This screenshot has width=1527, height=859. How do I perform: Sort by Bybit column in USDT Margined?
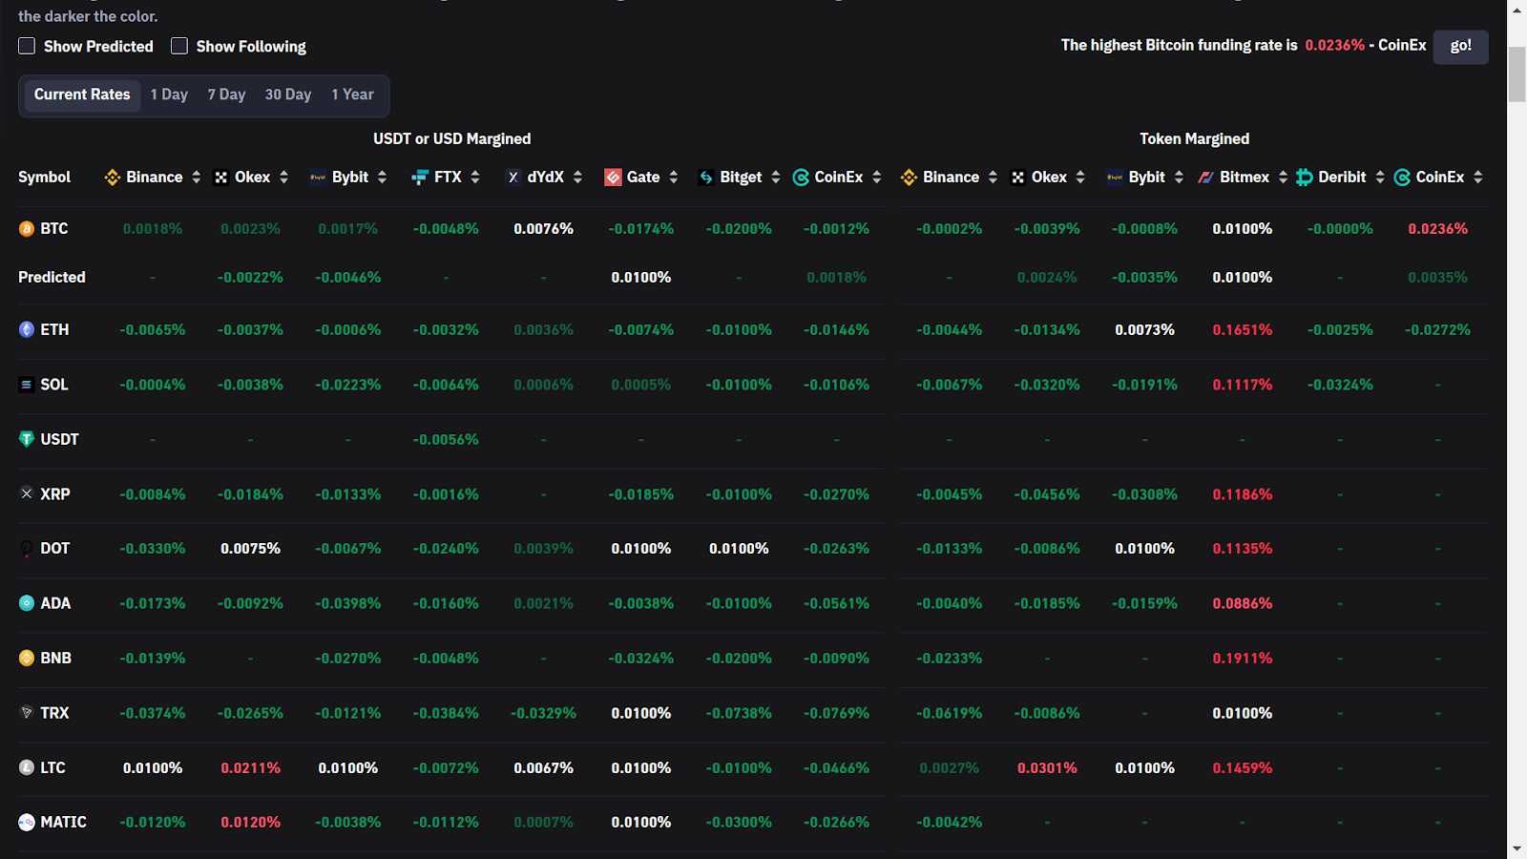click(x=382, y=178)
